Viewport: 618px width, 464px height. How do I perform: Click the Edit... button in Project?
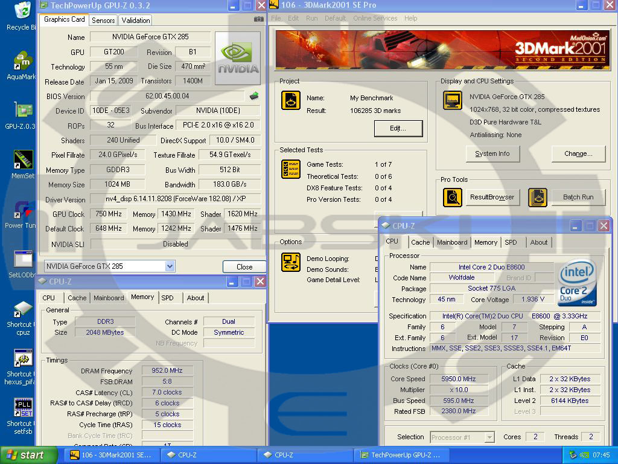pos(398,128)
